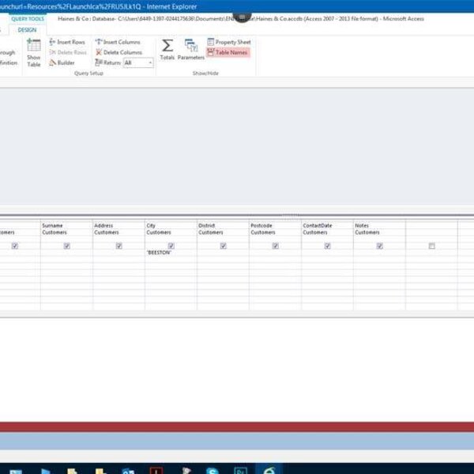Click the Notes field name cell
The image size is (474, 474).
378,225
